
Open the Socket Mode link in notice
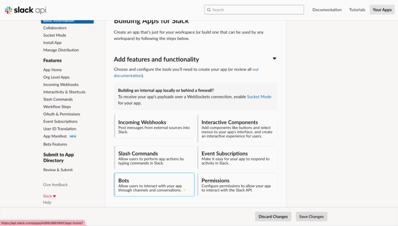click(259, 96)
